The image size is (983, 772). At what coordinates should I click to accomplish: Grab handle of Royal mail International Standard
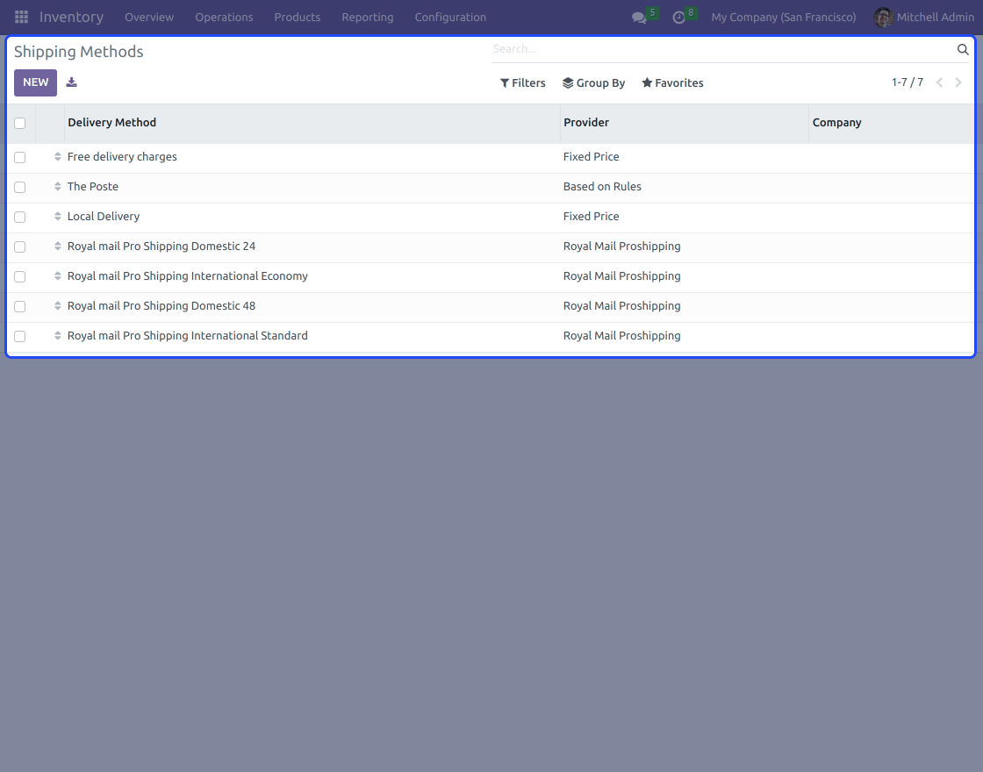58,336
